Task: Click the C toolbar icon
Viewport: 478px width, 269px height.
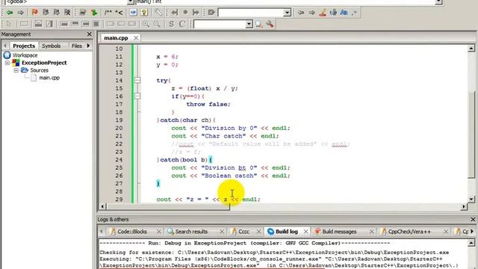Action: (x=182, y=24)
